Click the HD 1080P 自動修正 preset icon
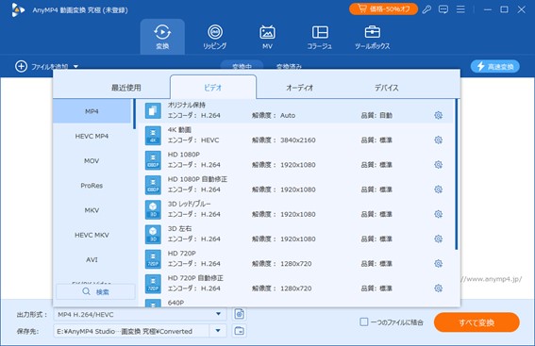535x346 pixels. (x=153, y=185)
